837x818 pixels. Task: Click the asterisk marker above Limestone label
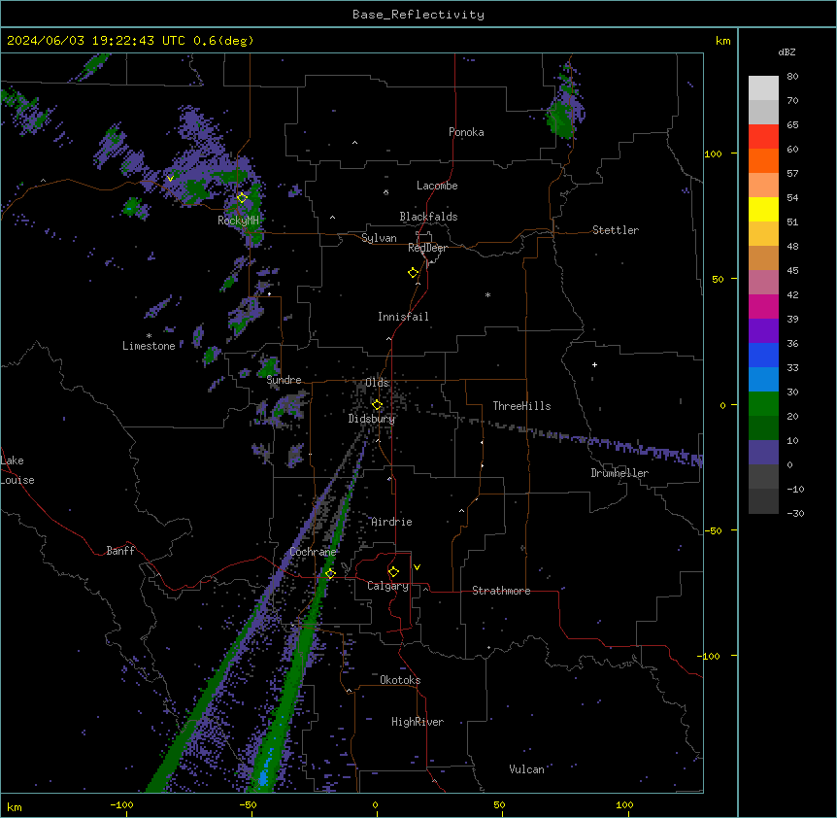click(x=149, y=335)
